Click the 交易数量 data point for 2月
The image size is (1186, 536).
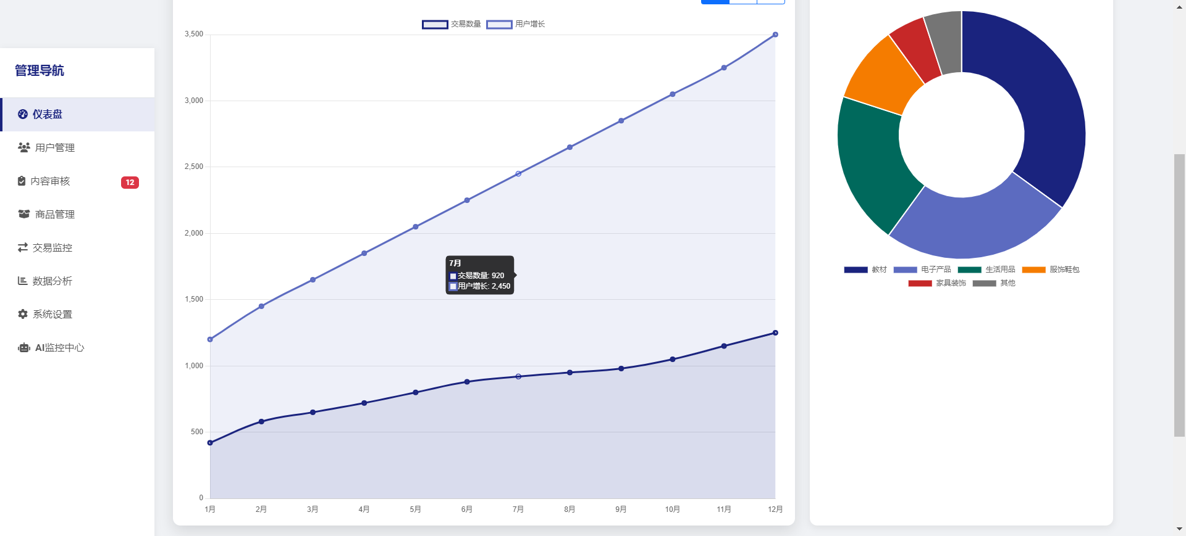click(261, 421)
